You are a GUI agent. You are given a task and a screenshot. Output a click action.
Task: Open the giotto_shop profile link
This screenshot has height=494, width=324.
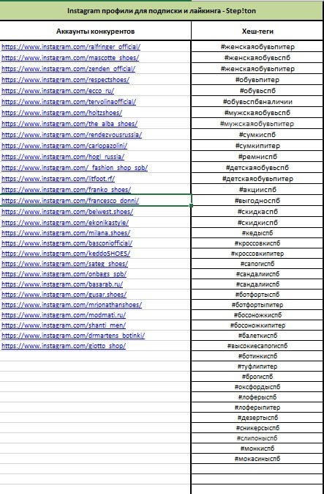(x=64, y=346)
